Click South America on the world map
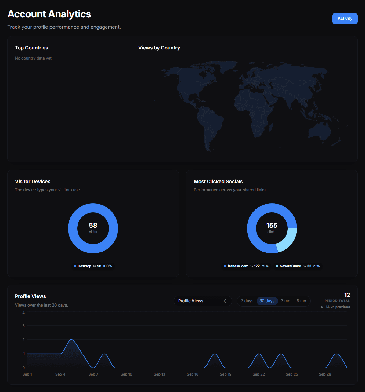The image size is (365, 392). pos(210,125)
